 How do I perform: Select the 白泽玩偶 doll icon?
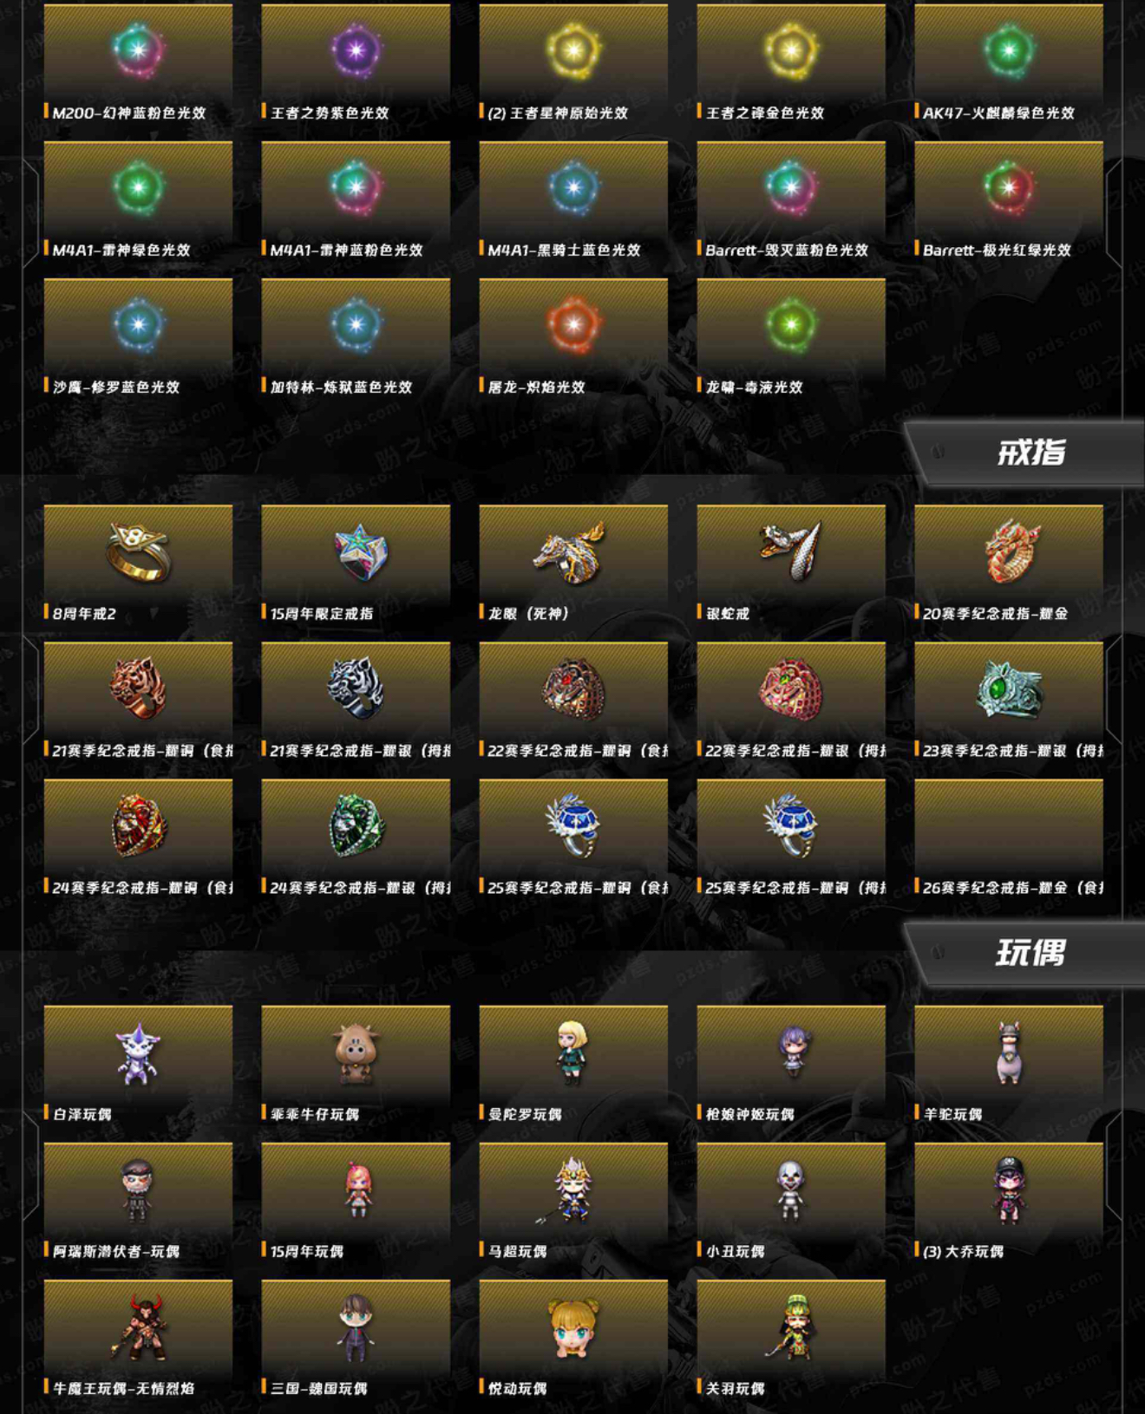click(138, 1052)
